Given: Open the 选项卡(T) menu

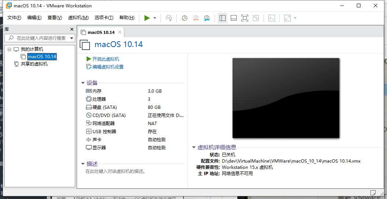Looking at the screenshot, I should click(104, 18).
